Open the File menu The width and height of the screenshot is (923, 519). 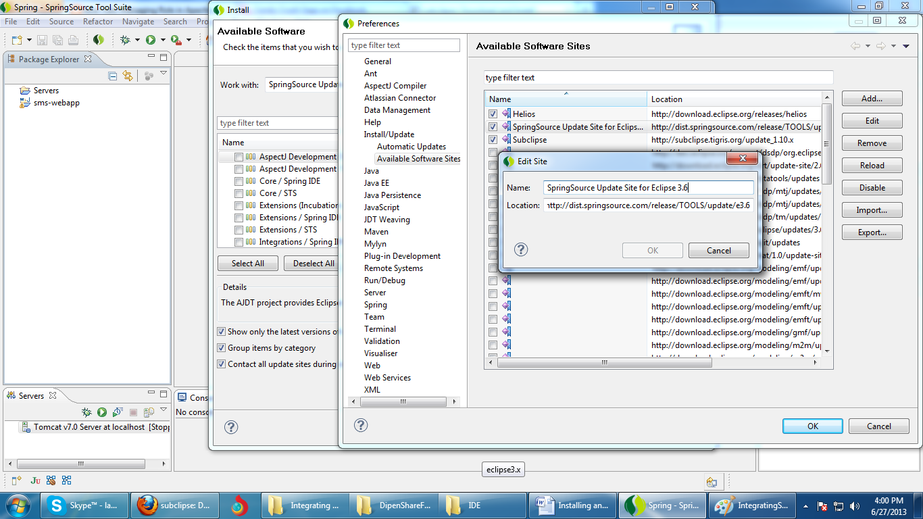click(11, 22)
